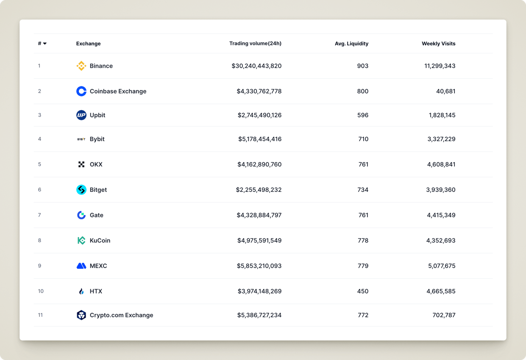Click the Bitget logo icon

[x=81, y=190]
